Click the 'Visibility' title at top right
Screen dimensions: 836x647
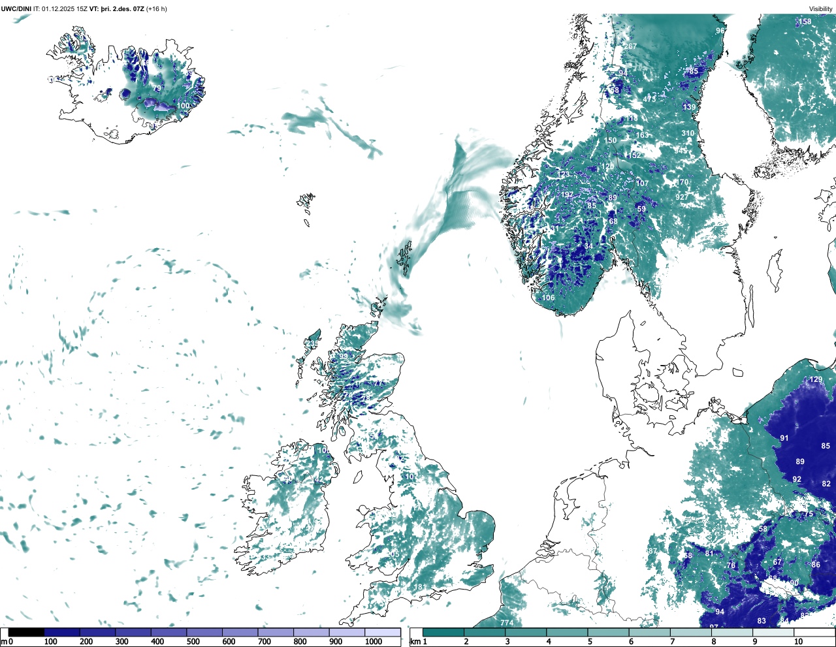[821, 9]
